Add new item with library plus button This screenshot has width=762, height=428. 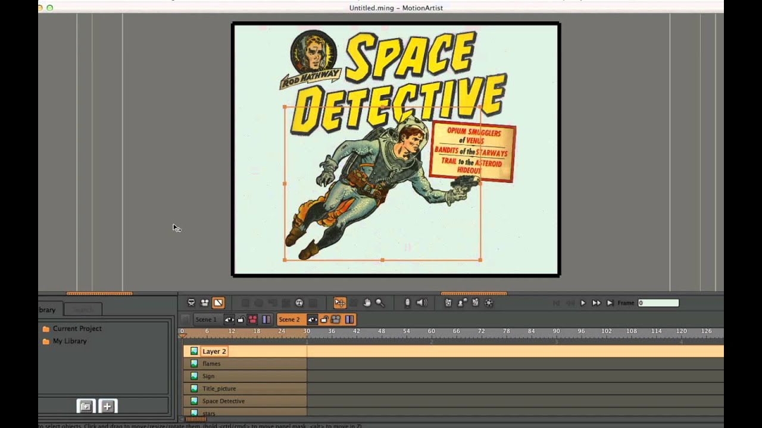[x=107, y=407]
